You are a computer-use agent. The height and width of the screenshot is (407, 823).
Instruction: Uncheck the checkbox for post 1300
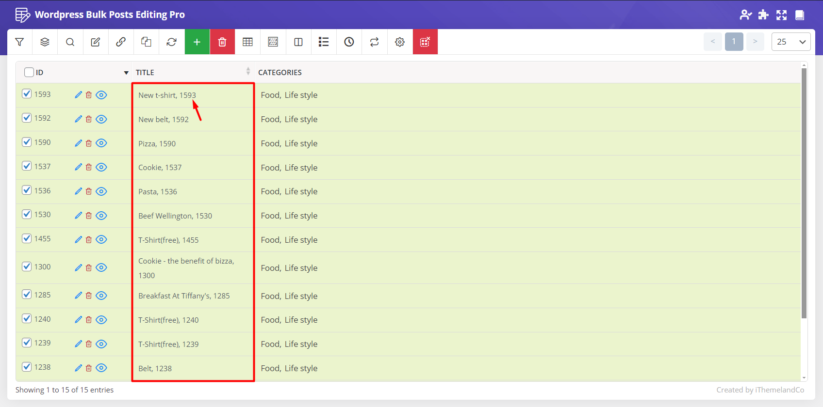click(x=27, y=266)
